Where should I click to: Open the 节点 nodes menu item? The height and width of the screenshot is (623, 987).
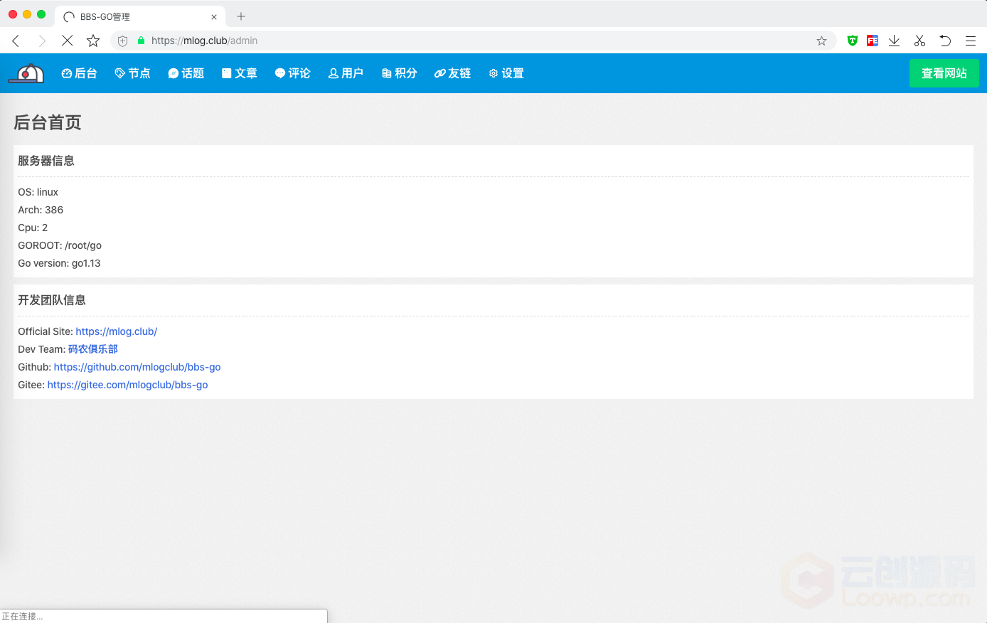(x=133, y=73)
